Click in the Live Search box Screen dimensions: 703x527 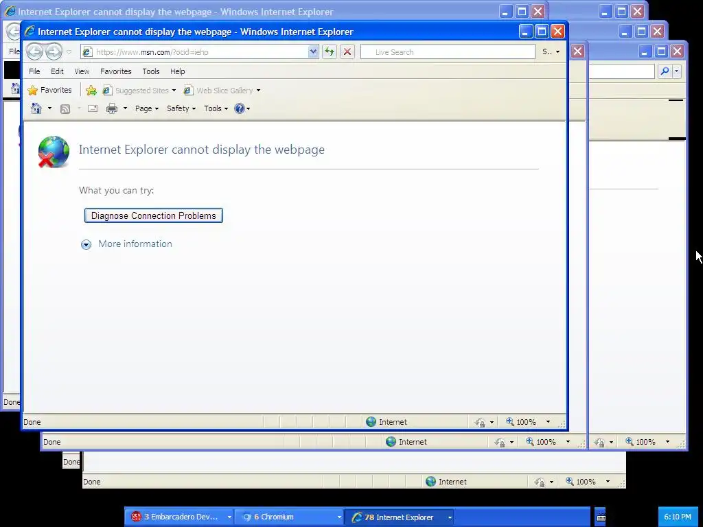(448, 52)
